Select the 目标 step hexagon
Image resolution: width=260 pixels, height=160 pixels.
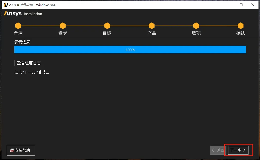(107, 26)
